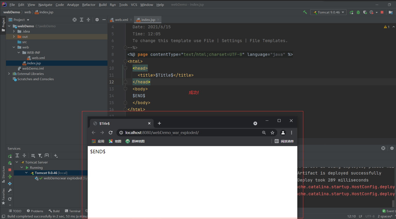The image size is (396, 219).
Task: Open 原神地图 bookmark in Chrome
Action: tap(135, 141)
